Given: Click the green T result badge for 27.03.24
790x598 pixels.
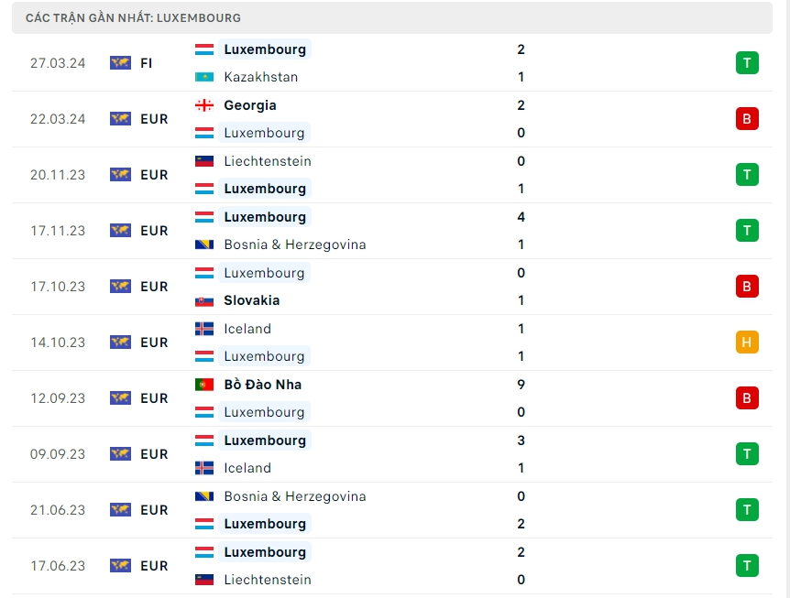Looking at the screenshot, I should click(747, 63).
